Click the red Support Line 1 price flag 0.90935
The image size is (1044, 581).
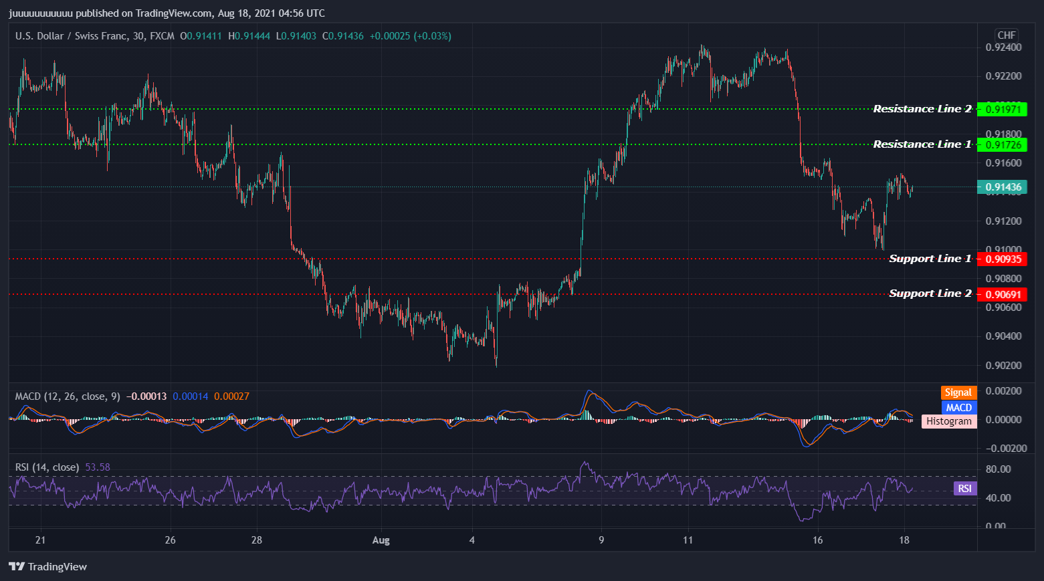1003,259
